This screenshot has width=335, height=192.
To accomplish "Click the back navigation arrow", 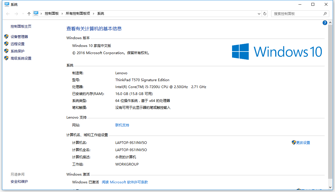I will click(x=7, y=13).
